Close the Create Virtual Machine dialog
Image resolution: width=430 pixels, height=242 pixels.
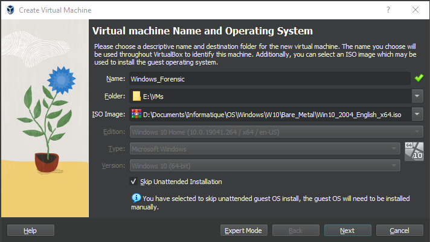click(416, 10)
